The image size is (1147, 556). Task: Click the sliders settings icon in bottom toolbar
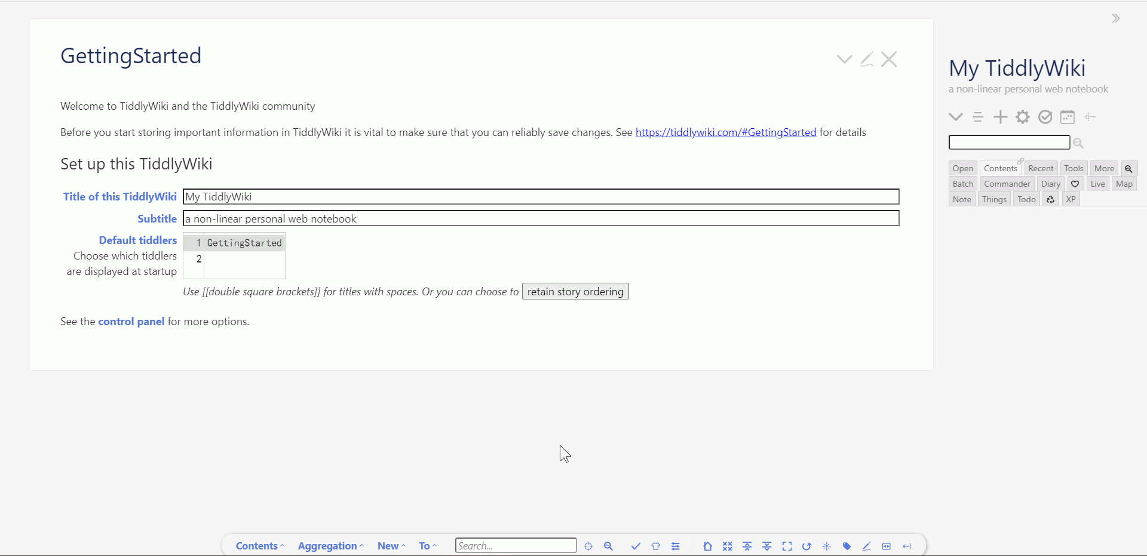(x=675, y=546)
